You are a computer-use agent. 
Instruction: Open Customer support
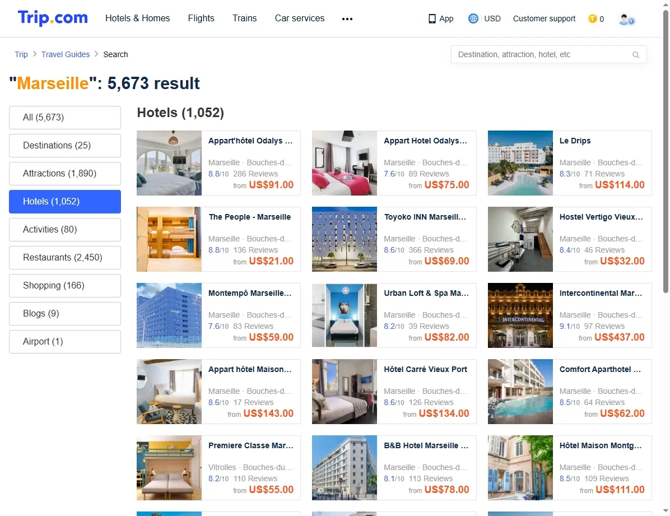pyautogui.click(x=544, y=18)
